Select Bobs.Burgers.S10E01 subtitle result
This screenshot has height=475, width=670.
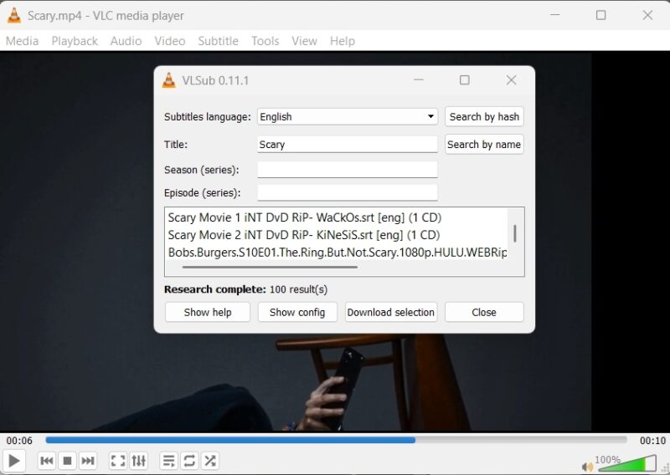(338, 253)
